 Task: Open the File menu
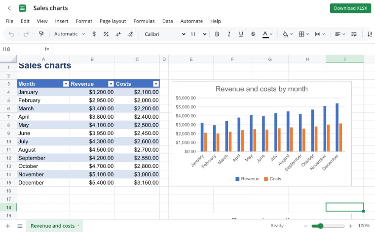(9, 21)
